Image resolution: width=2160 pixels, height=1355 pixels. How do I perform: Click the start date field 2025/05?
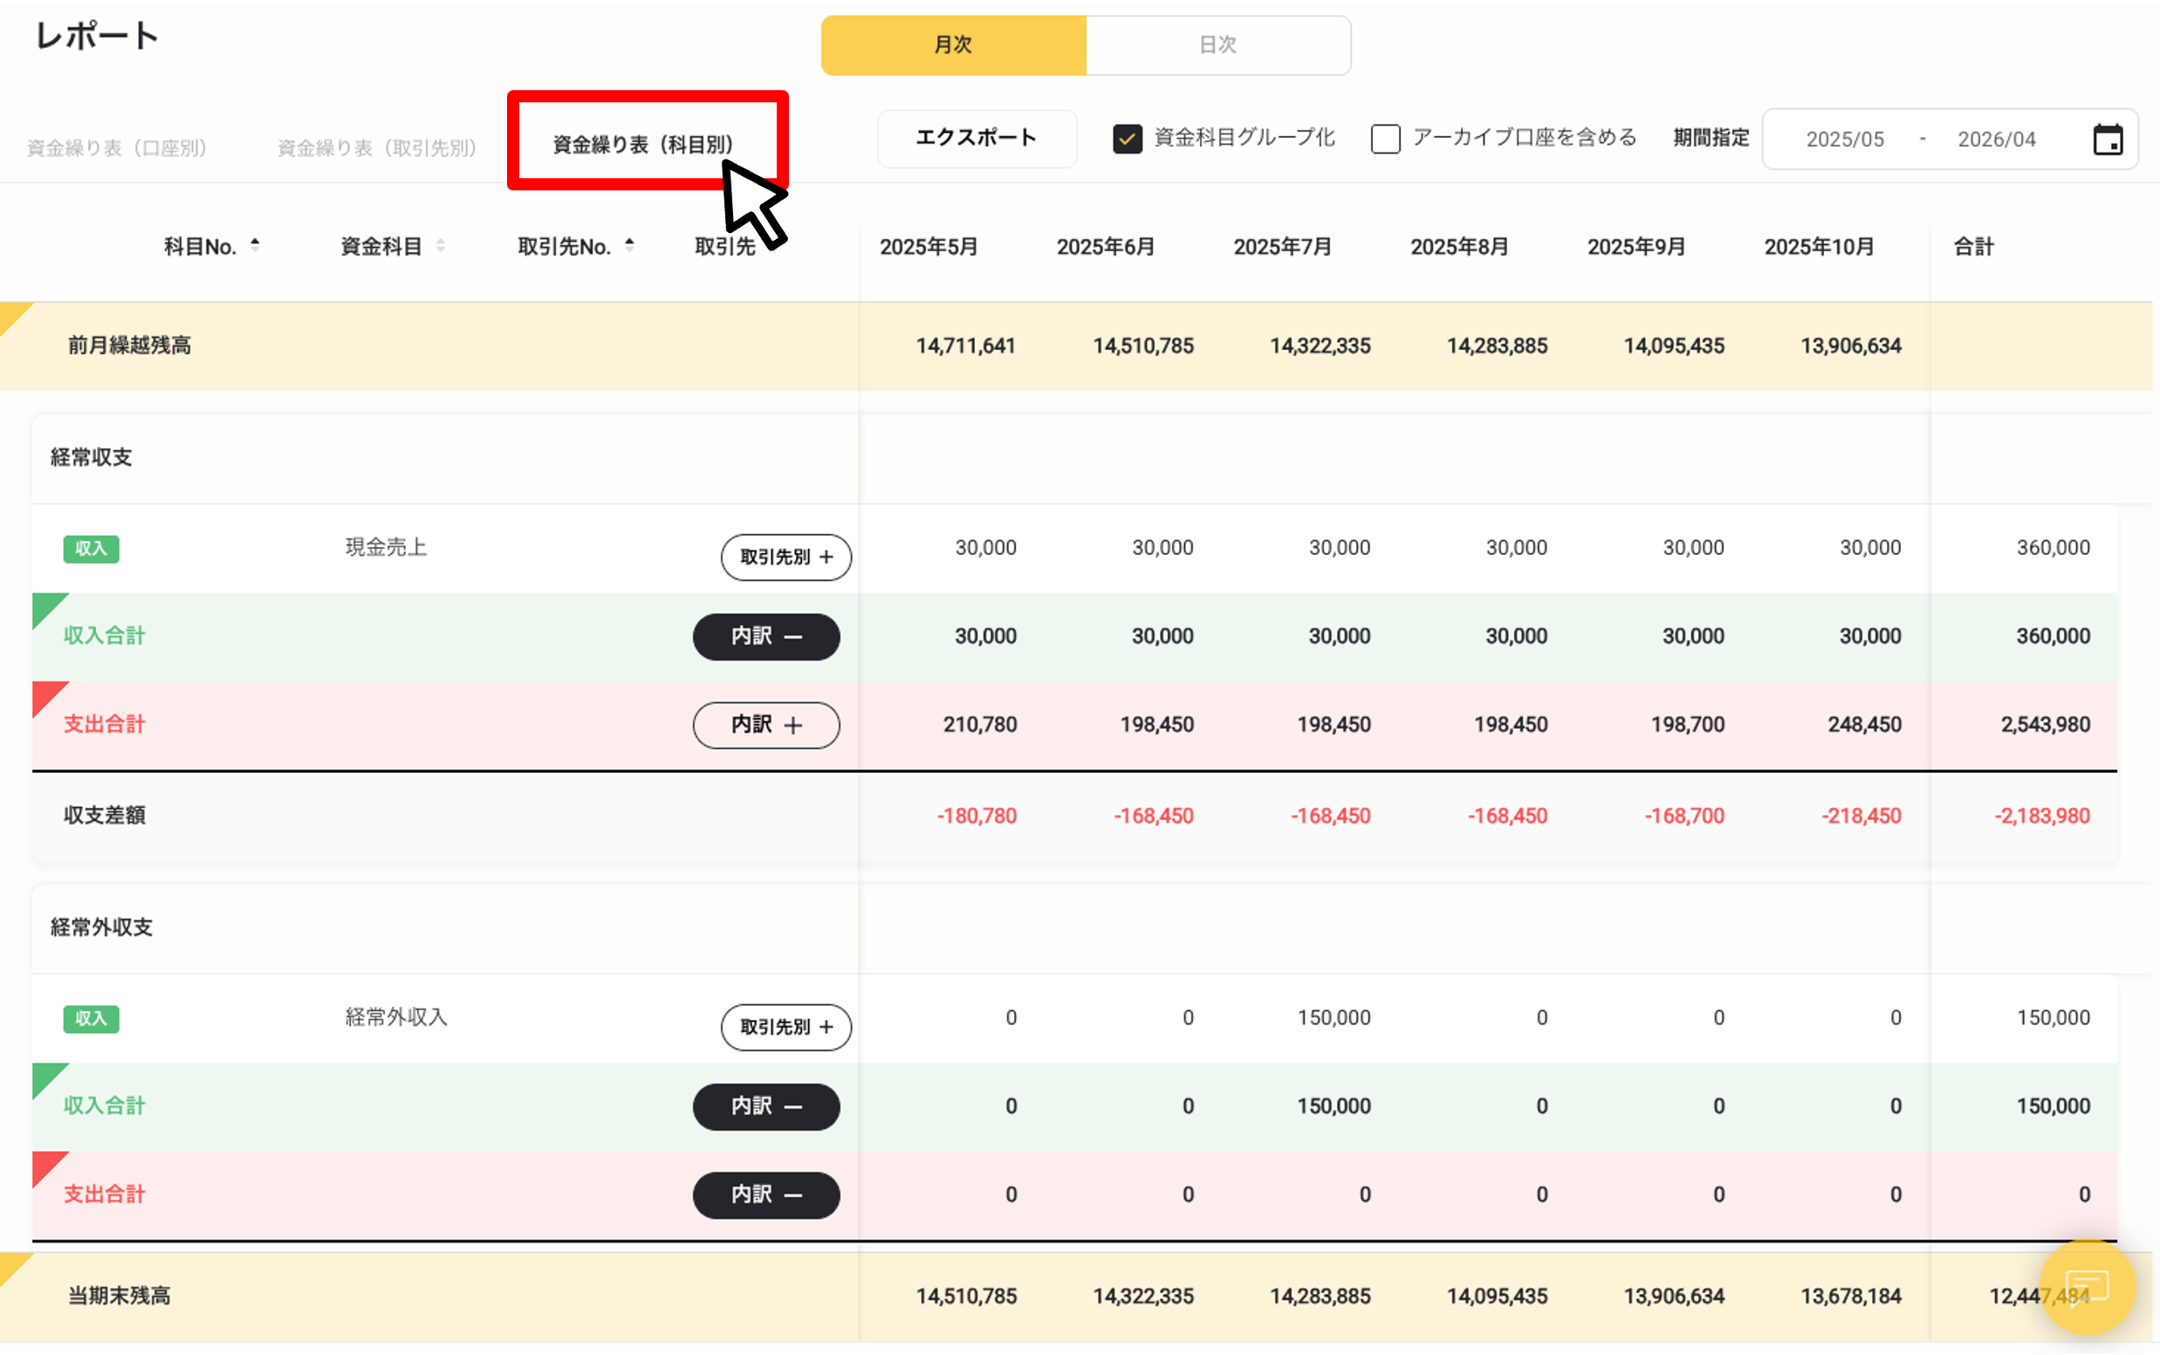(x=1846, y=138)
